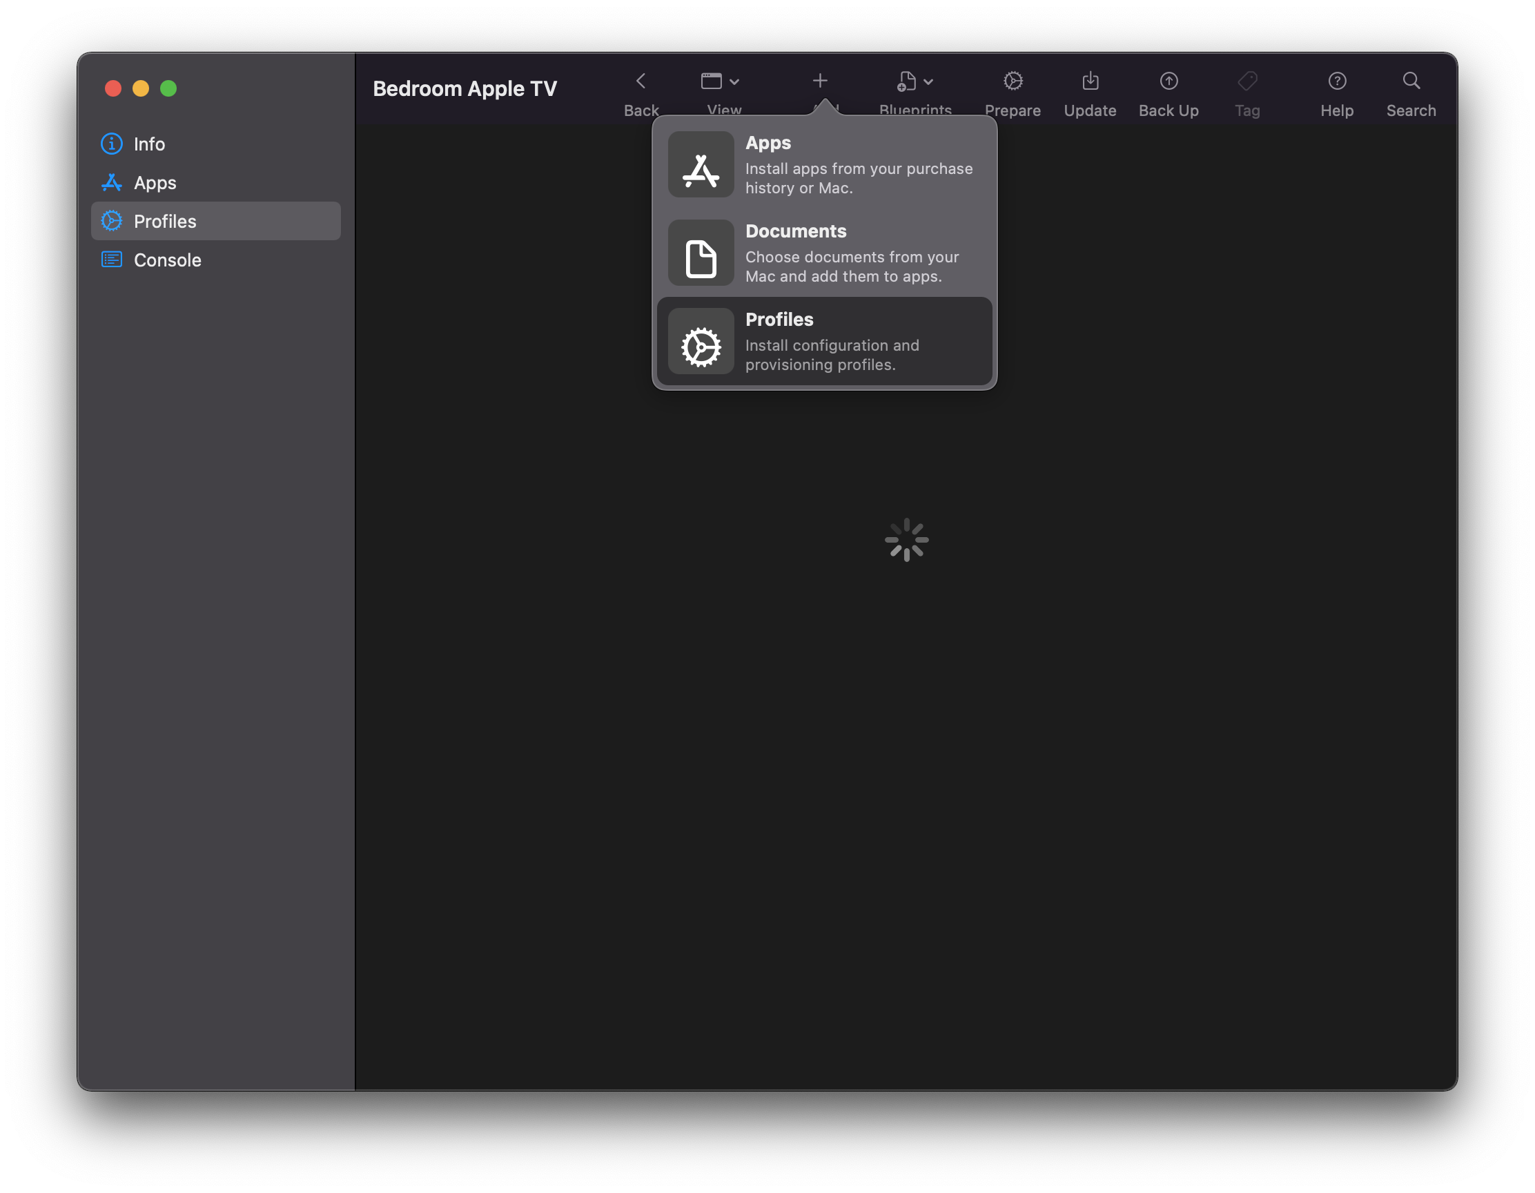Click the Search magnifier icon
Viewport: 1535px width, 1193px height.
1411,81
